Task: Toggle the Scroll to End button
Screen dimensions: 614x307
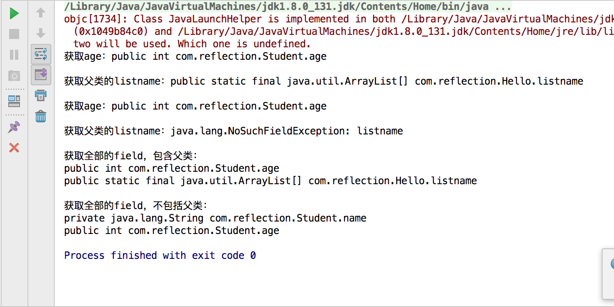Action: click(41, 75)
